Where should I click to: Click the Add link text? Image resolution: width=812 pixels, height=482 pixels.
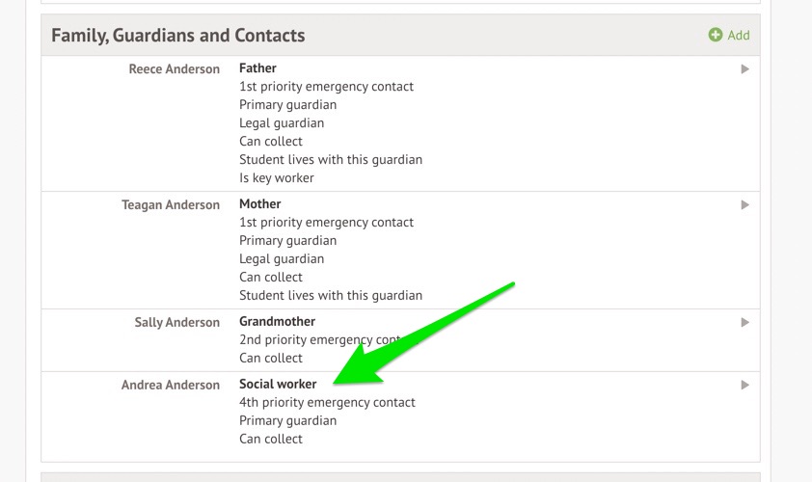(739, 36)
